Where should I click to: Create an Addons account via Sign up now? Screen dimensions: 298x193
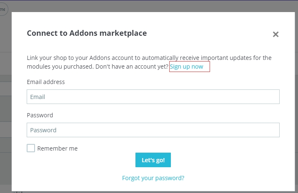[186, 67]
